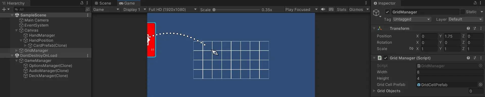Toggle the GridManager active checkbox

pos(387,12)
